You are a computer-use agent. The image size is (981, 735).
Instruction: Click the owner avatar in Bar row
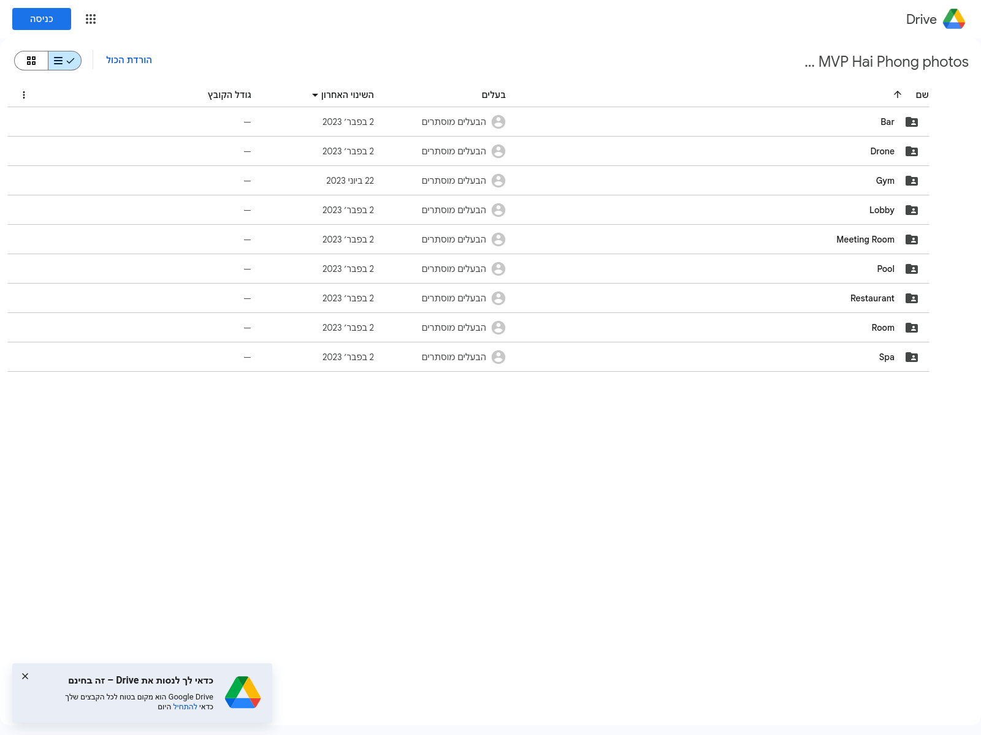coord(498,122)
